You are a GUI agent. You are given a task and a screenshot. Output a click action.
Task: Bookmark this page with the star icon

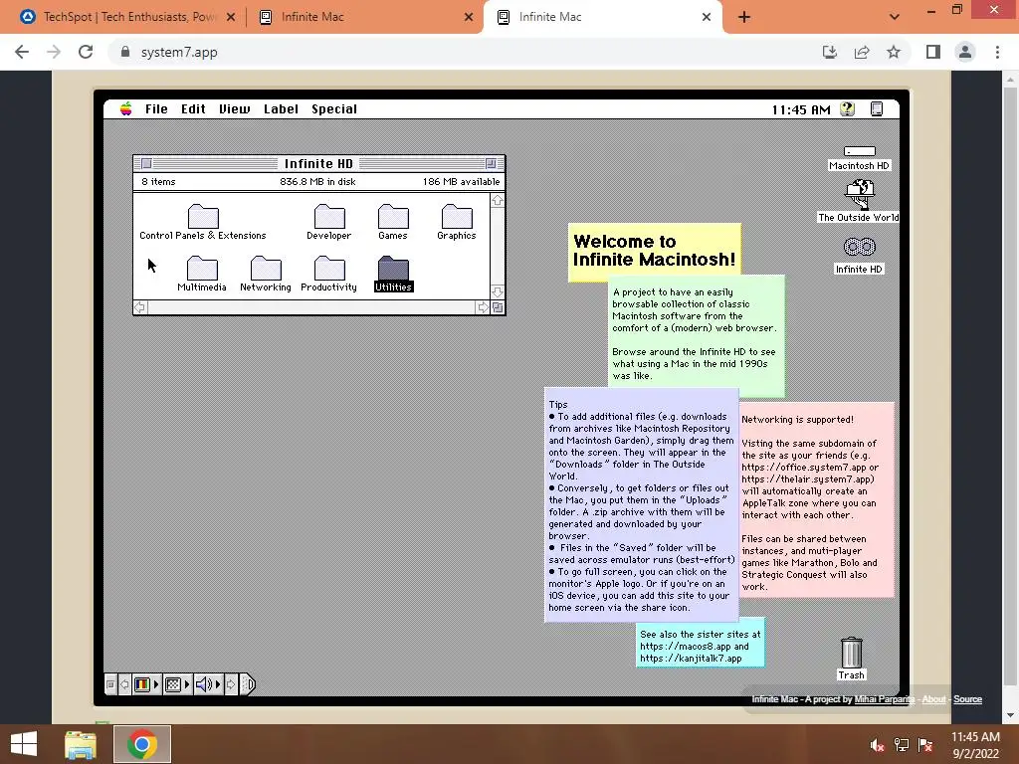click(x=894, y=52)
